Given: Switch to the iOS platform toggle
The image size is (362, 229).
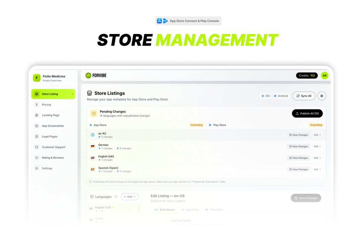Looking at the screenshot, I should (x=265, y=96).
